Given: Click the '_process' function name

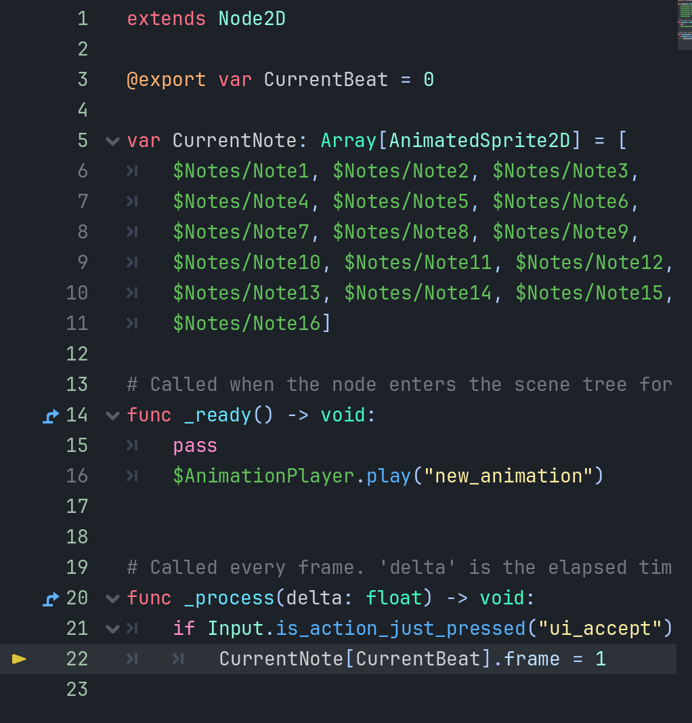Looking at the screenshot, I should pos(229,598).
